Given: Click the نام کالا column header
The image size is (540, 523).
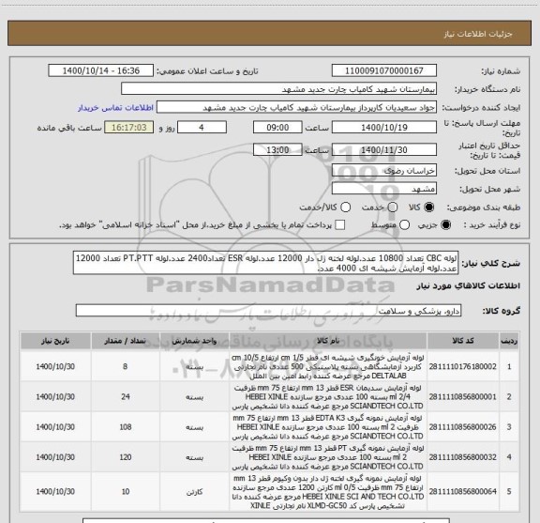Looking at the screenshot, I should click(x=328, y=341).
